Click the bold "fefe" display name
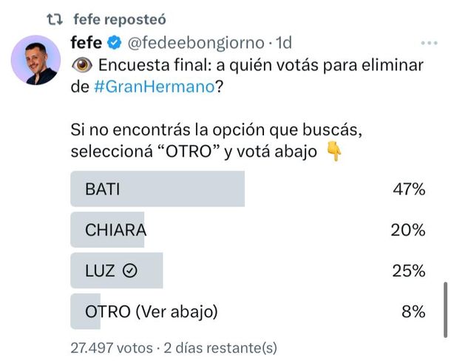This screenshot has height=363, width=451. [86, 43]
